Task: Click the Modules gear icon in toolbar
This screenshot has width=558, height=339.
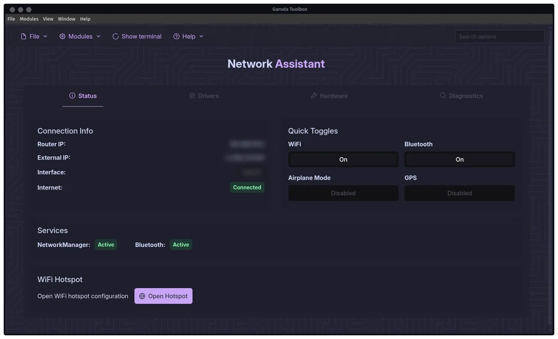Action: pyautogui.click(x=62, y=36)
